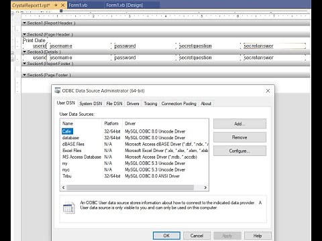Select userid field in Details section
Screen dimensions: 322x241
coord(40,58)
